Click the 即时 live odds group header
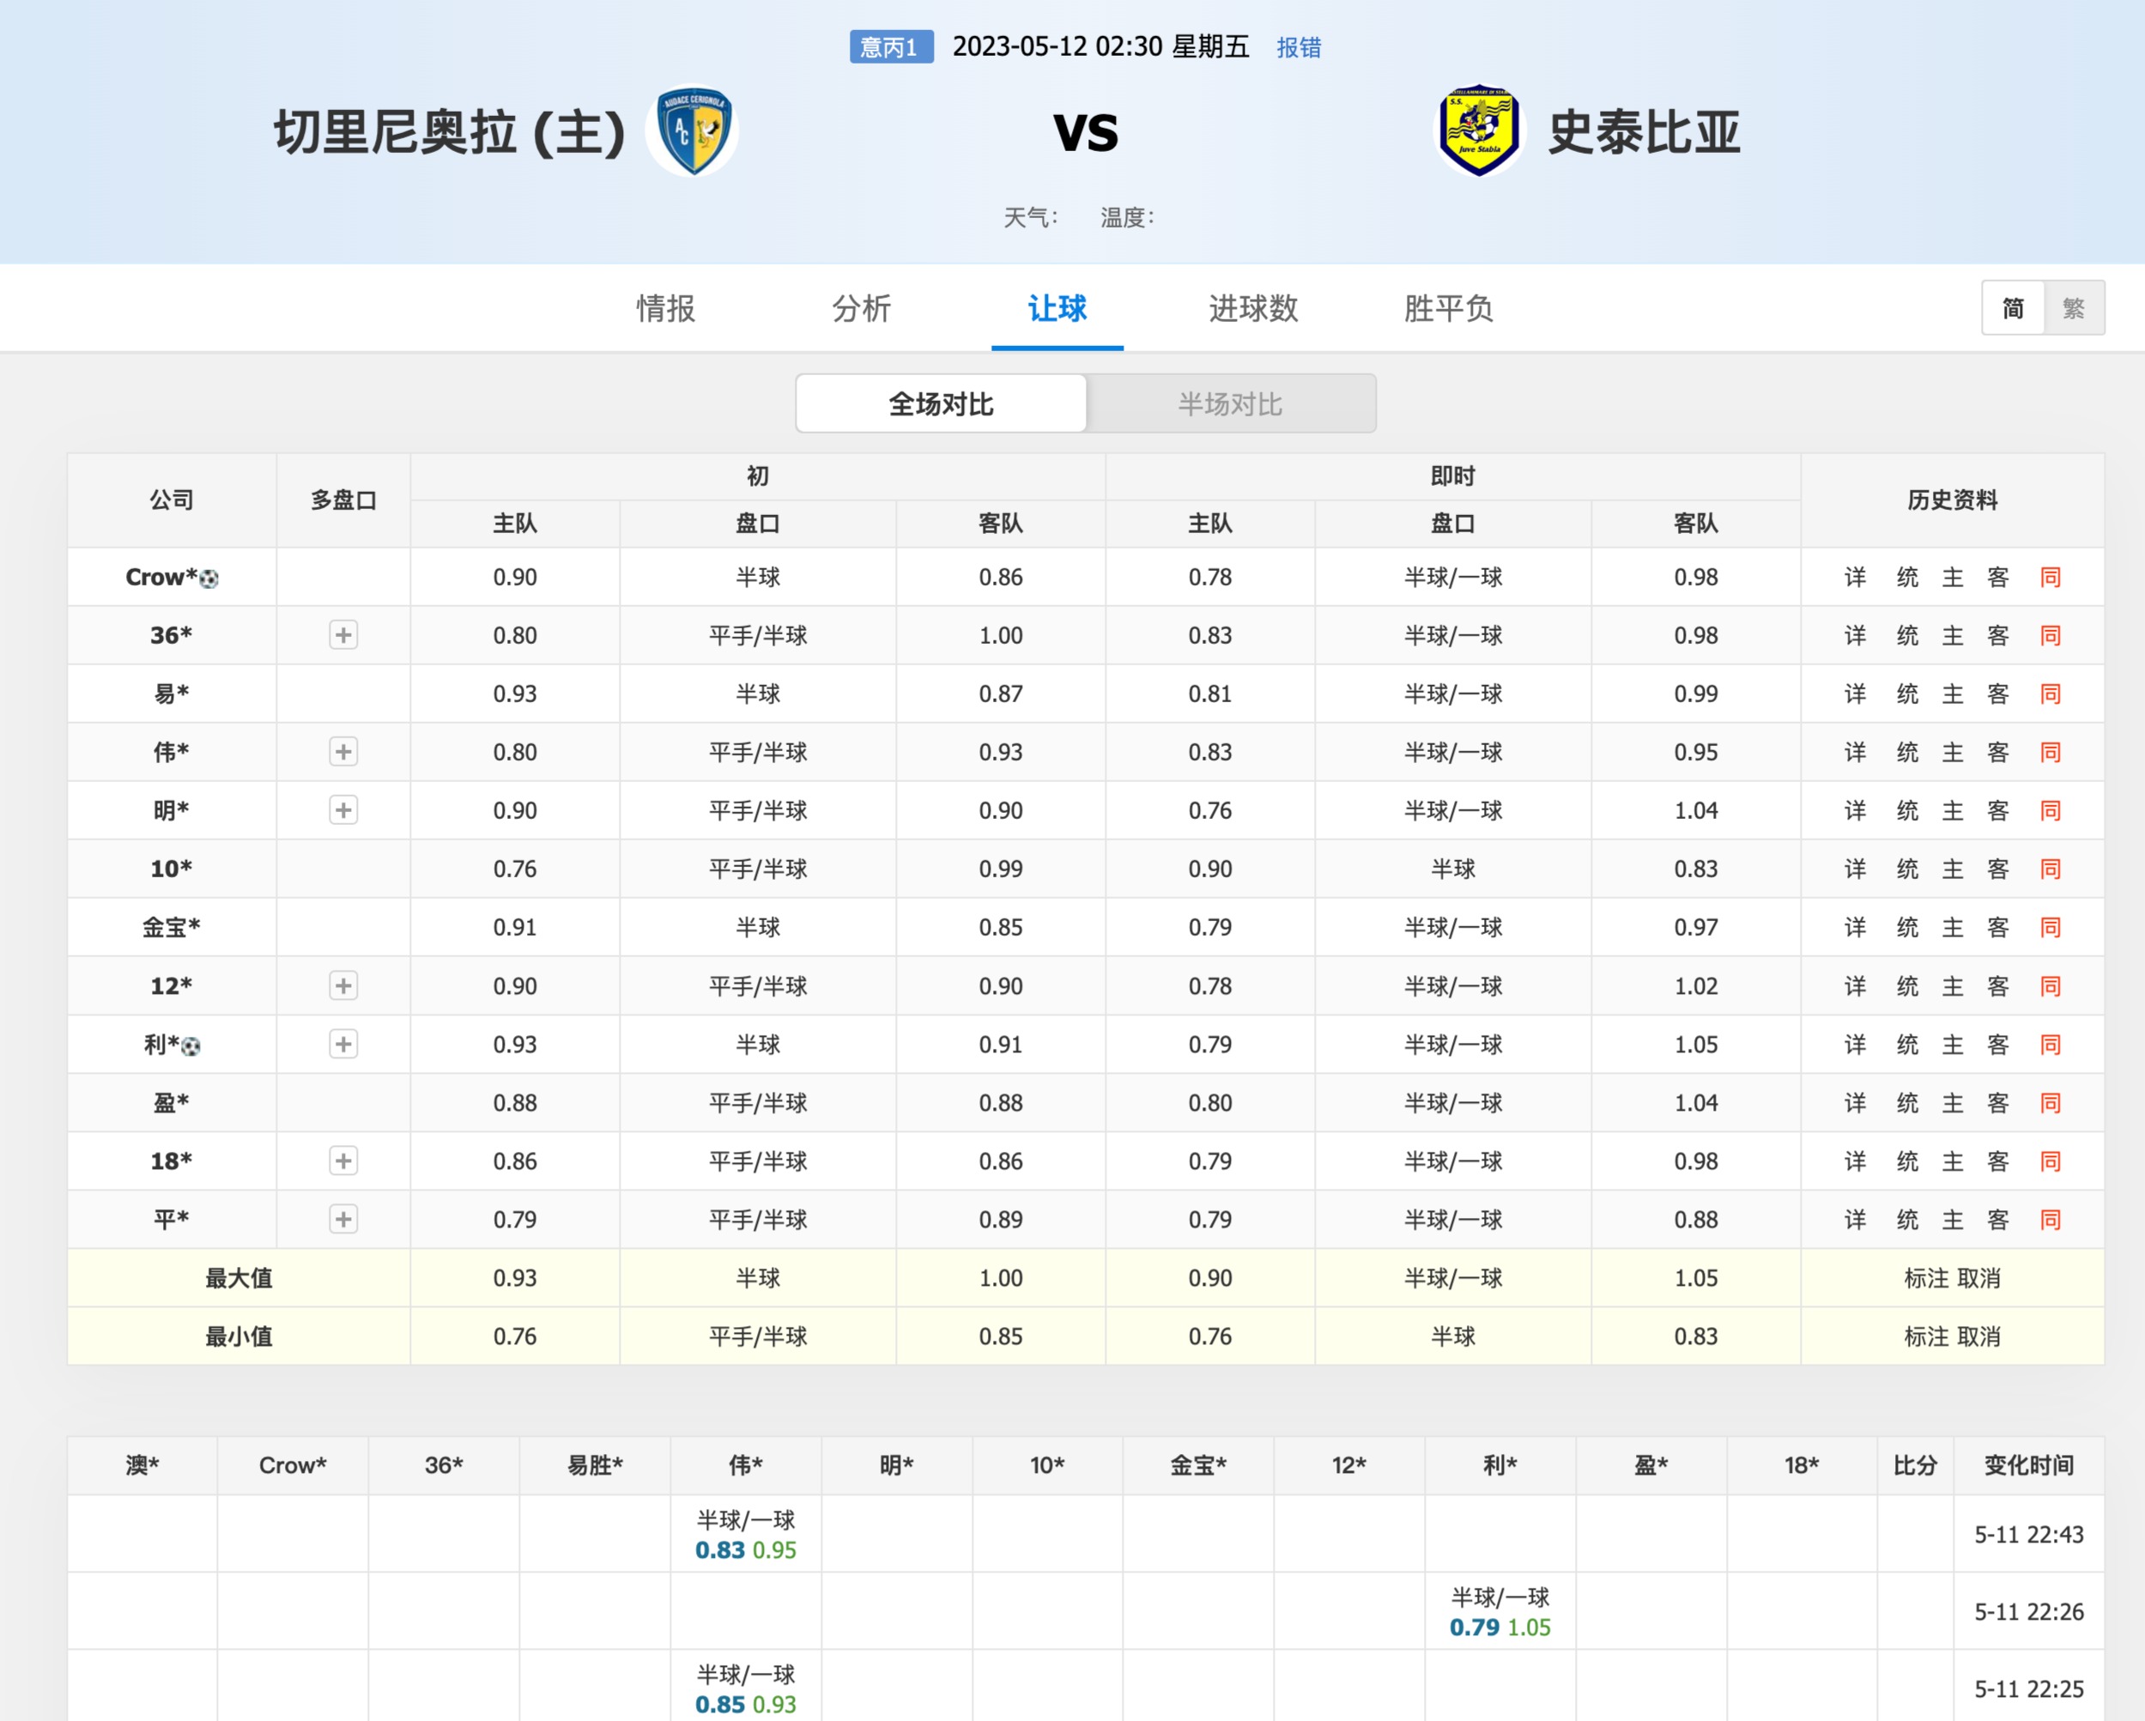The height and width of the screenshot is (1721, 2145). (x=1452, y=476)
